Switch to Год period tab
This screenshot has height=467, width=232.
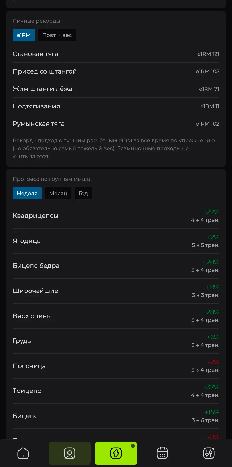[x=83, y=193]
